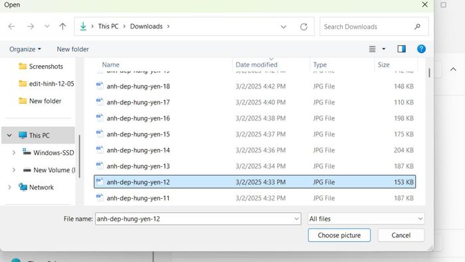Click Choose picture button
The width and height of the screenshot is (465, 262).
click(x=339, y=235)
